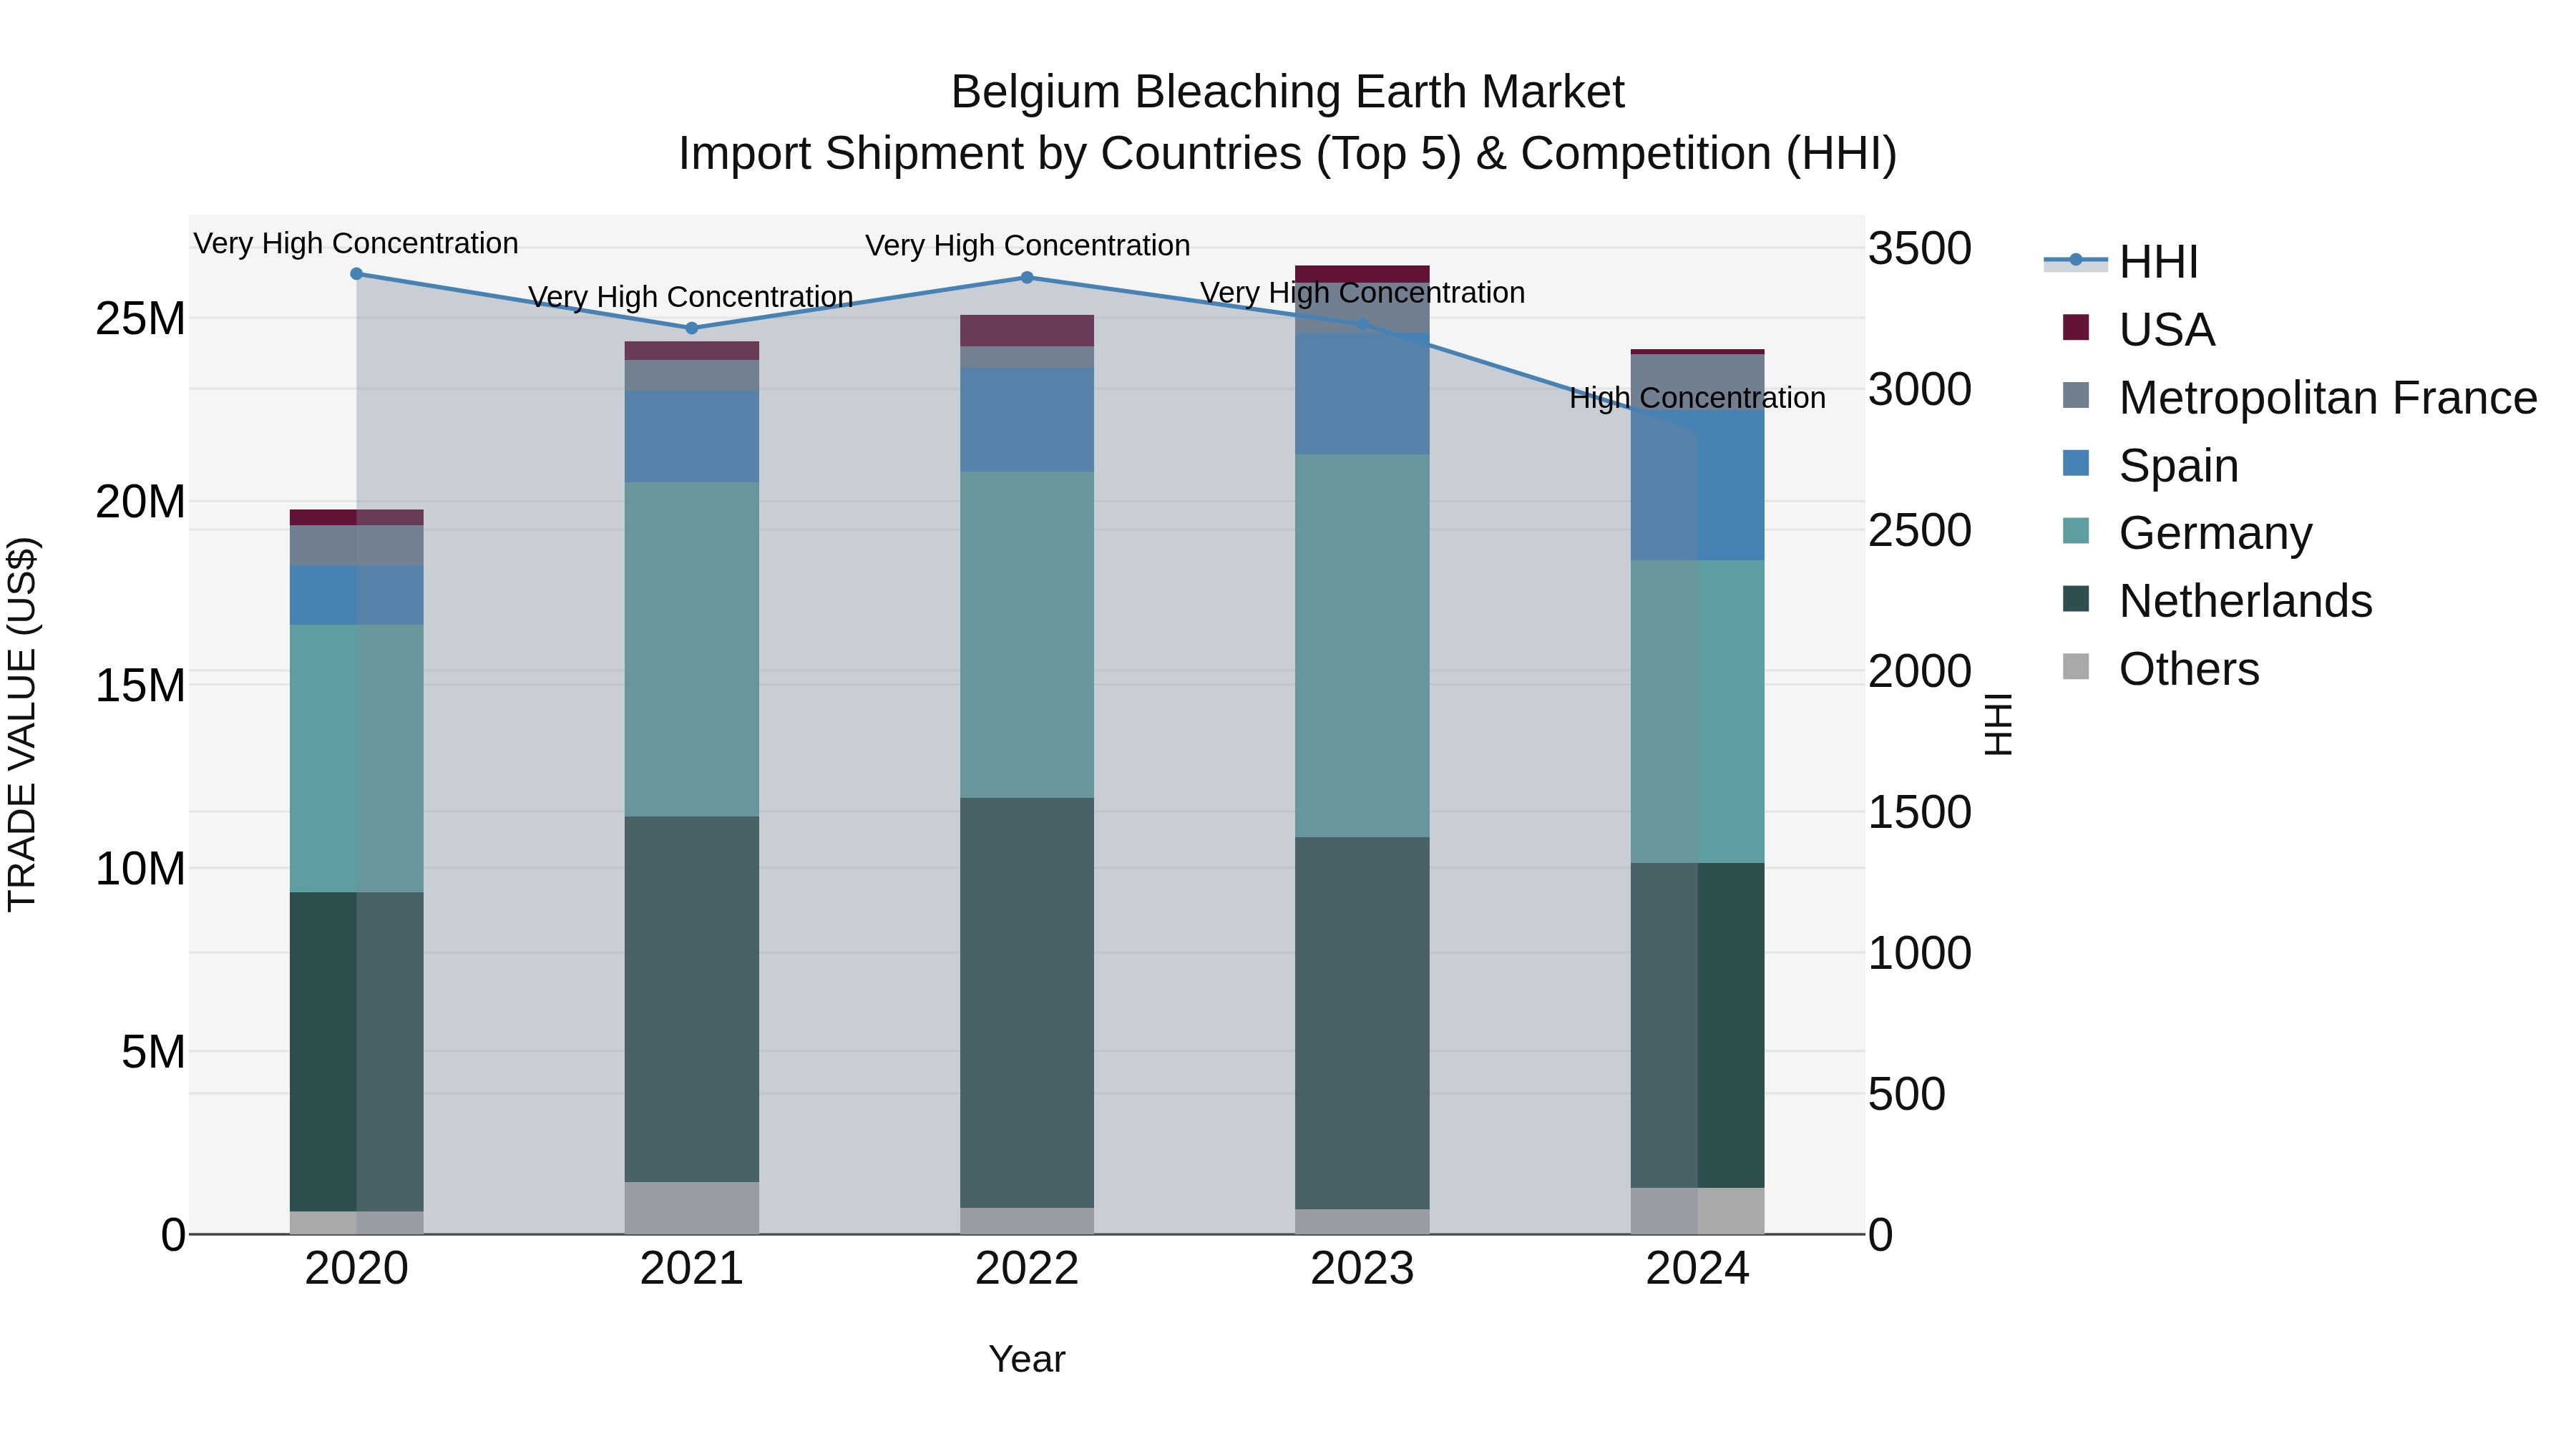Click the 2024 Spain bar segment
The image size is (2576, 1449).
click(x=1698, y=486)
